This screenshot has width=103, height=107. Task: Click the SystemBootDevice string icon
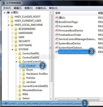57,43
